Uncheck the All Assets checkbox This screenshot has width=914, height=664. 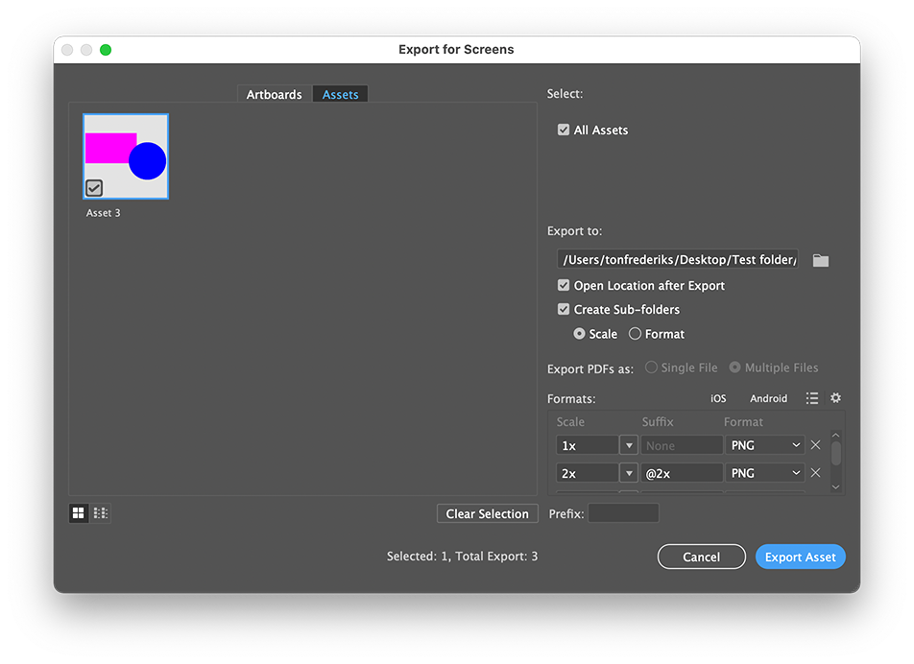pyautogui.click(x=564, y=130)
